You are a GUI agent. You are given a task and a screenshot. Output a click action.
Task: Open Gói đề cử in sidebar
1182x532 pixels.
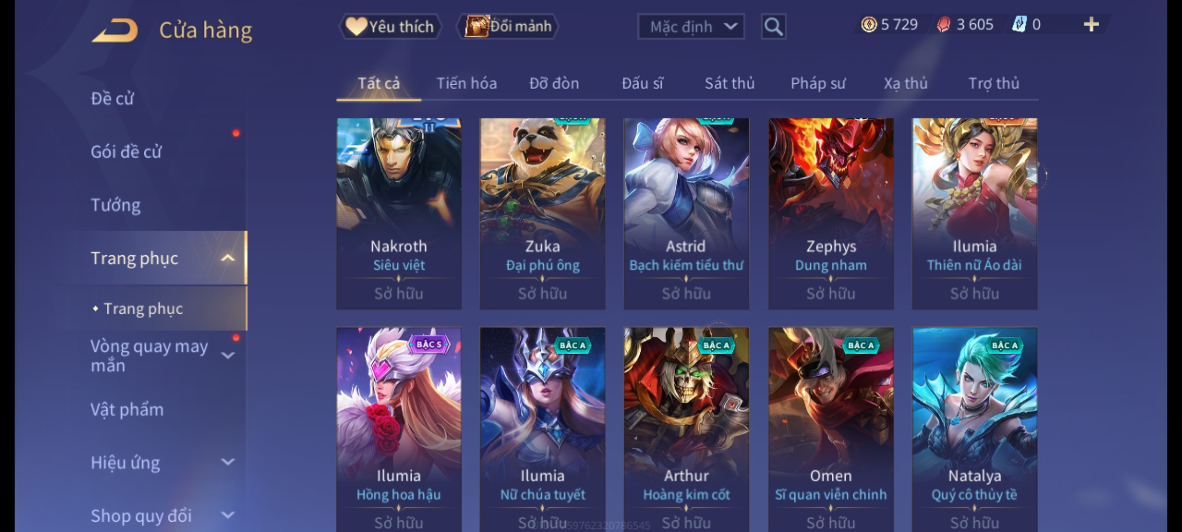click(126, 152)
